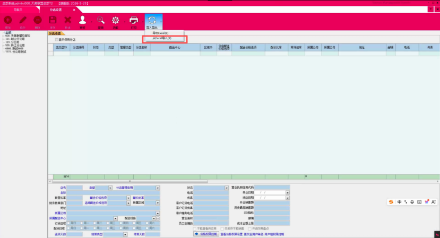Expand the 类型 combo box in the form
Image resolution: width=440 pixels, height=238 pixels.
[110, 188]
